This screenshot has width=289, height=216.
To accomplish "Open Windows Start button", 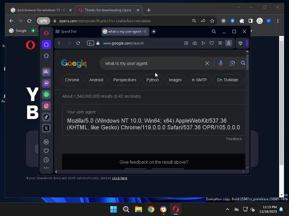I will coord(113,209).
